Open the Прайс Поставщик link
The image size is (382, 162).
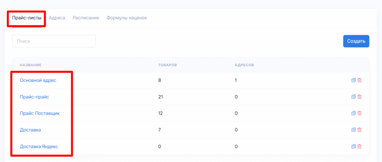tap(40, 113)
